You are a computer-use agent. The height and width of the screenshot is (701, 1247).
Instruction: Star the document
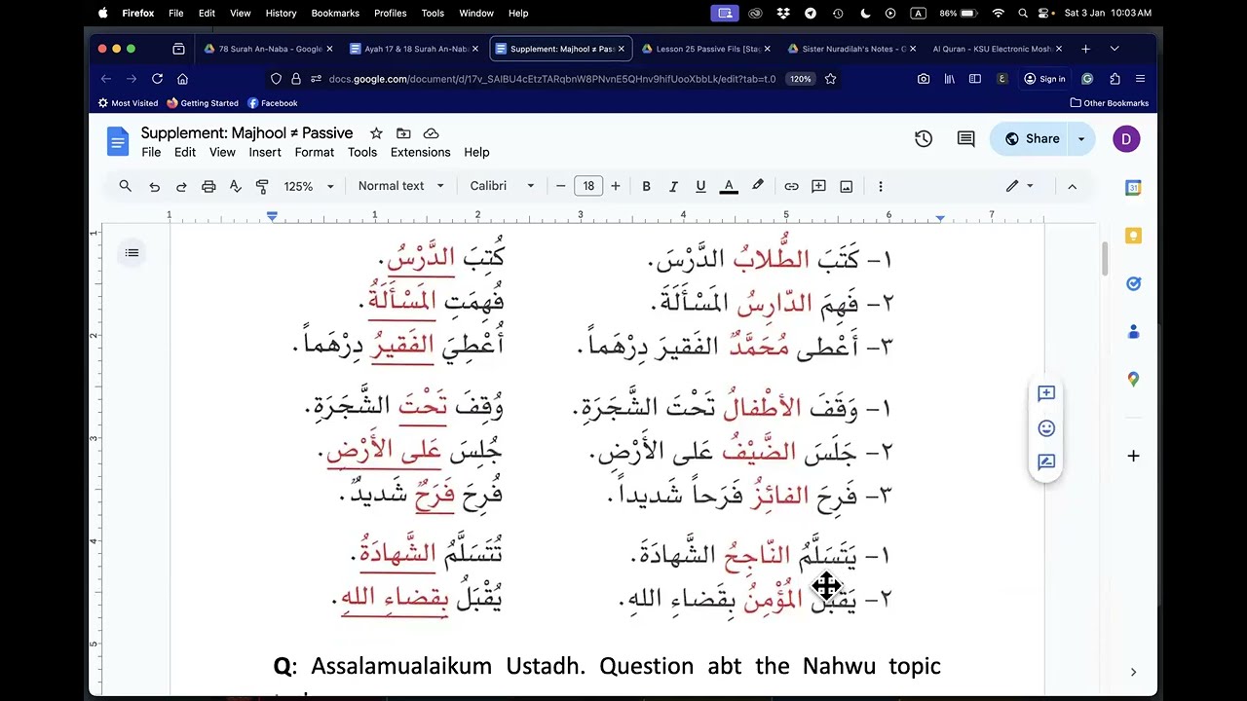[376, 133]
